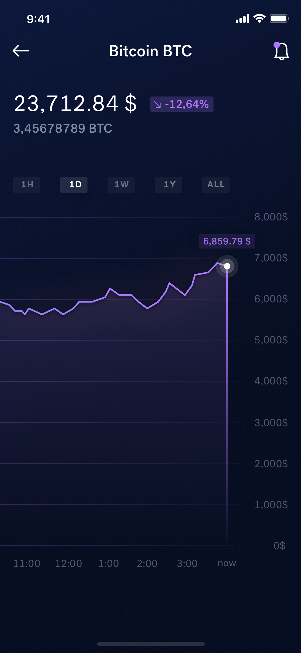Tap the 23,712.84 $ balance
Screen dimensions: 301x653
point(75,103)
